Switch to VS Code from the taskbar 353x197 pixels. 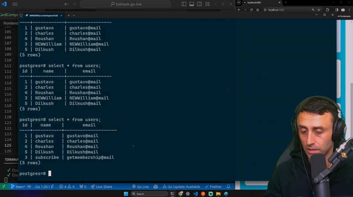click(195, 193)
